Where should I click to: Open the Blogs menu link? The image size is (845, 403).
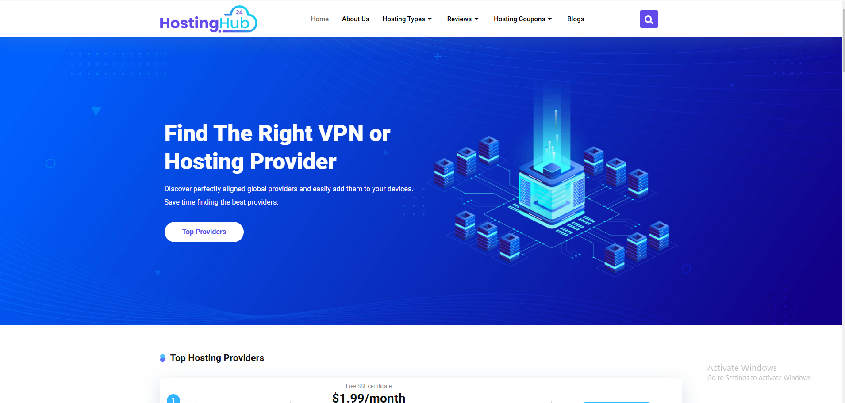pyautogui.click(x=575, y=19)
